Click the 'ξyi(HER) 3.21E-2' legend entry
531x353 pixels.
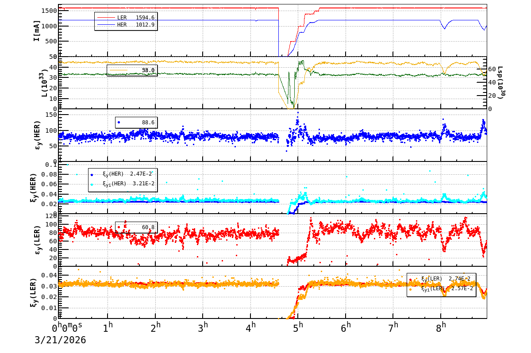tap(128, 184)
